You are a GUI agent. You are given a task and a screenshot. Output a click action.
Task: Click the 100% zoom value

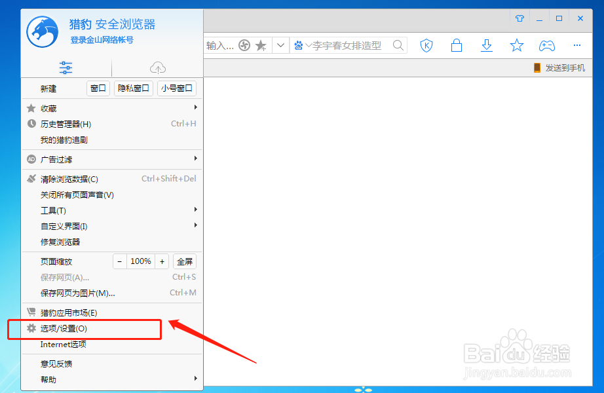point(141,261)
